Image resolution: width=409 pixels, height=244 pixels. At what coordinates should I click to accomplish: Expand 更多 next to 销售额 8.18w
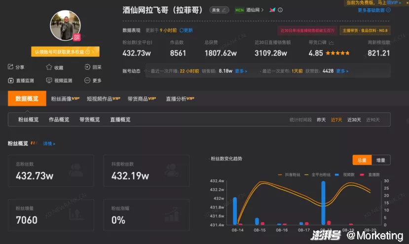tap(241, 71)
